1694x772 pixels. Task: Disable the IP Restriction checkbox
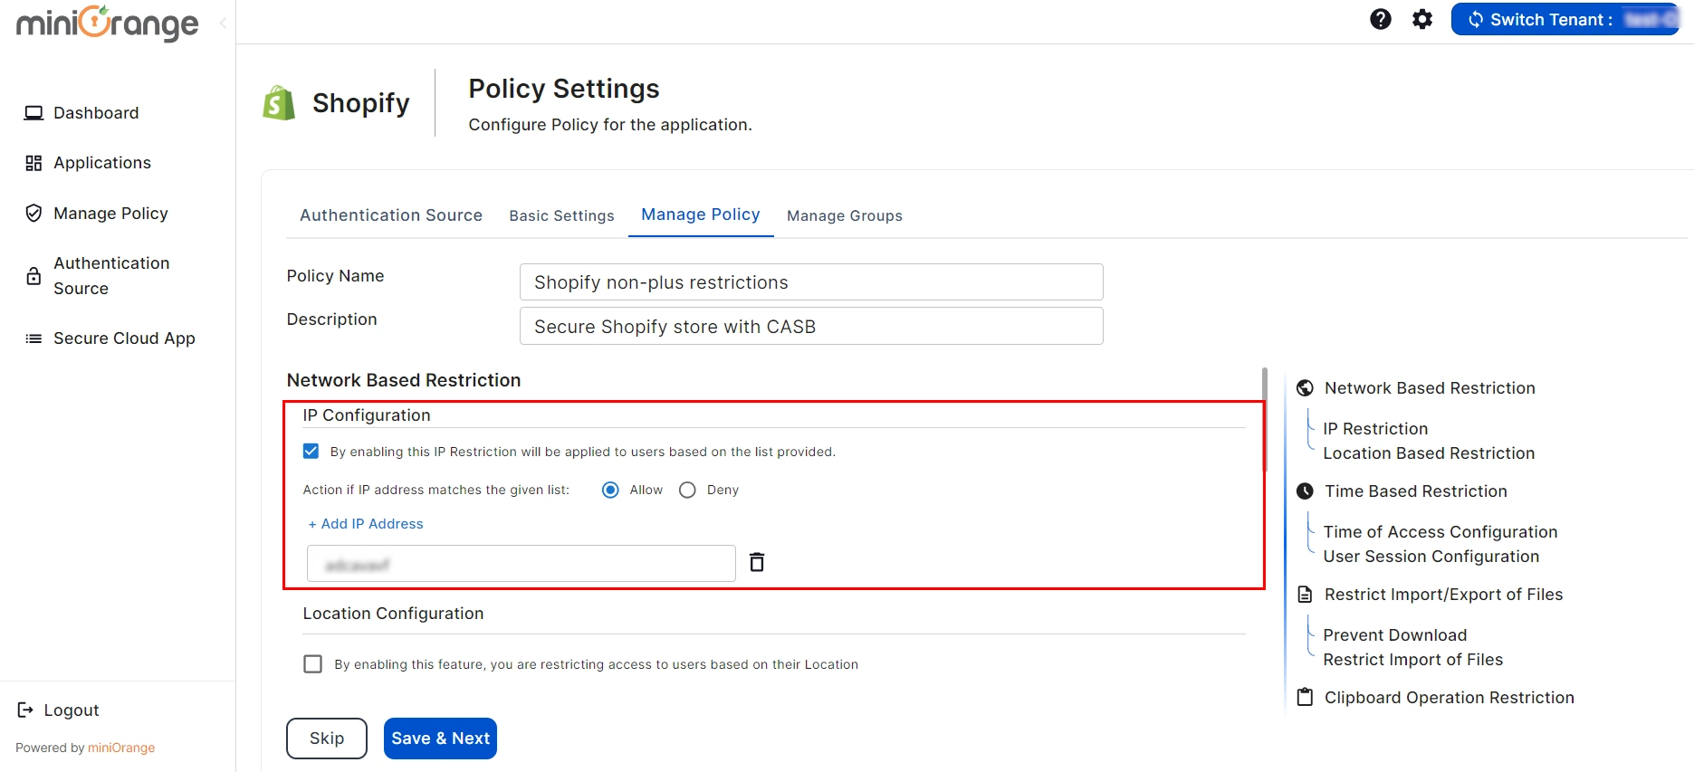[311, 451]
